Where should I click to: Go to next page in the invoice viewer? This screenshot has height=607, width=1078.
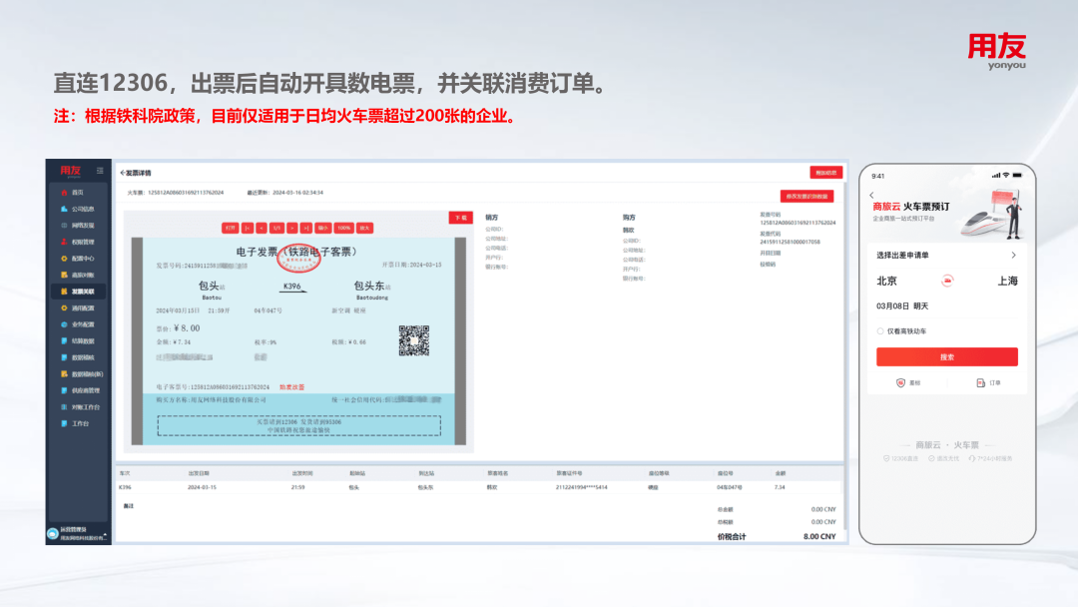click(x=292, y=228)
